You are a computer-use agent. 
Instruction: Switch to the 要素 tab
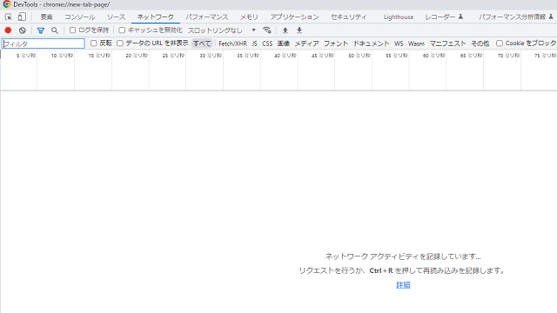46,17
